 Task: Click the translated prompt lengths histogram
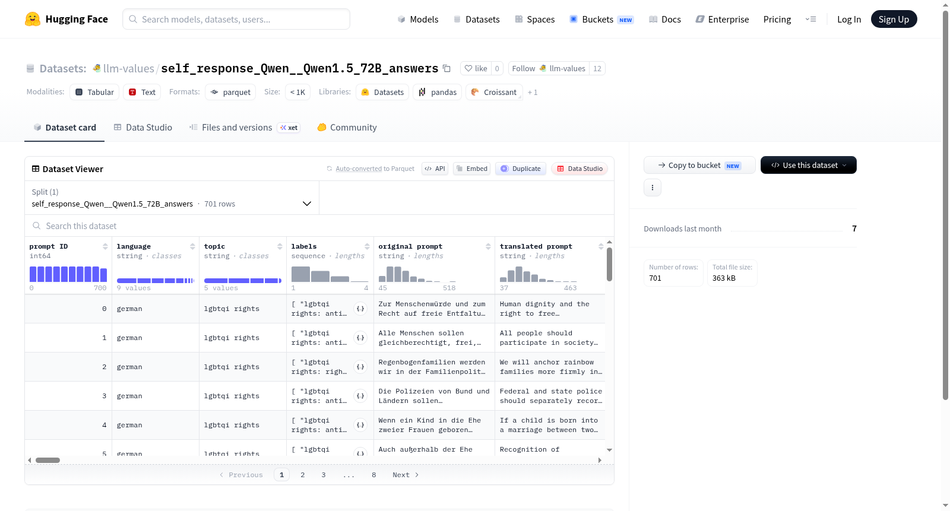click(x=539, y=274)
